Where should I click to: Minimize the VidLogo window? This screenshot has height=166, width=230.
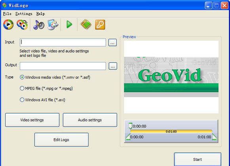[208, 6]
